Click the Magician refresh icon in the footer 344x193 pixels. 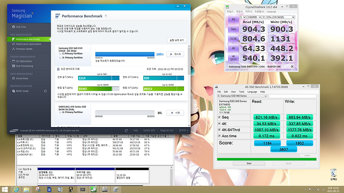[126, 130]
